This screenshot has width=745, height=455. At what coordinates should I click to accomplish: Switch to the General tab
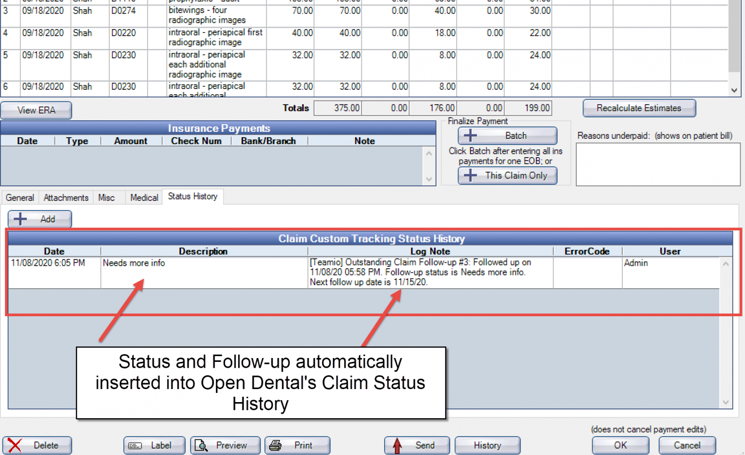pyautogui.click(x=19, y=197)
